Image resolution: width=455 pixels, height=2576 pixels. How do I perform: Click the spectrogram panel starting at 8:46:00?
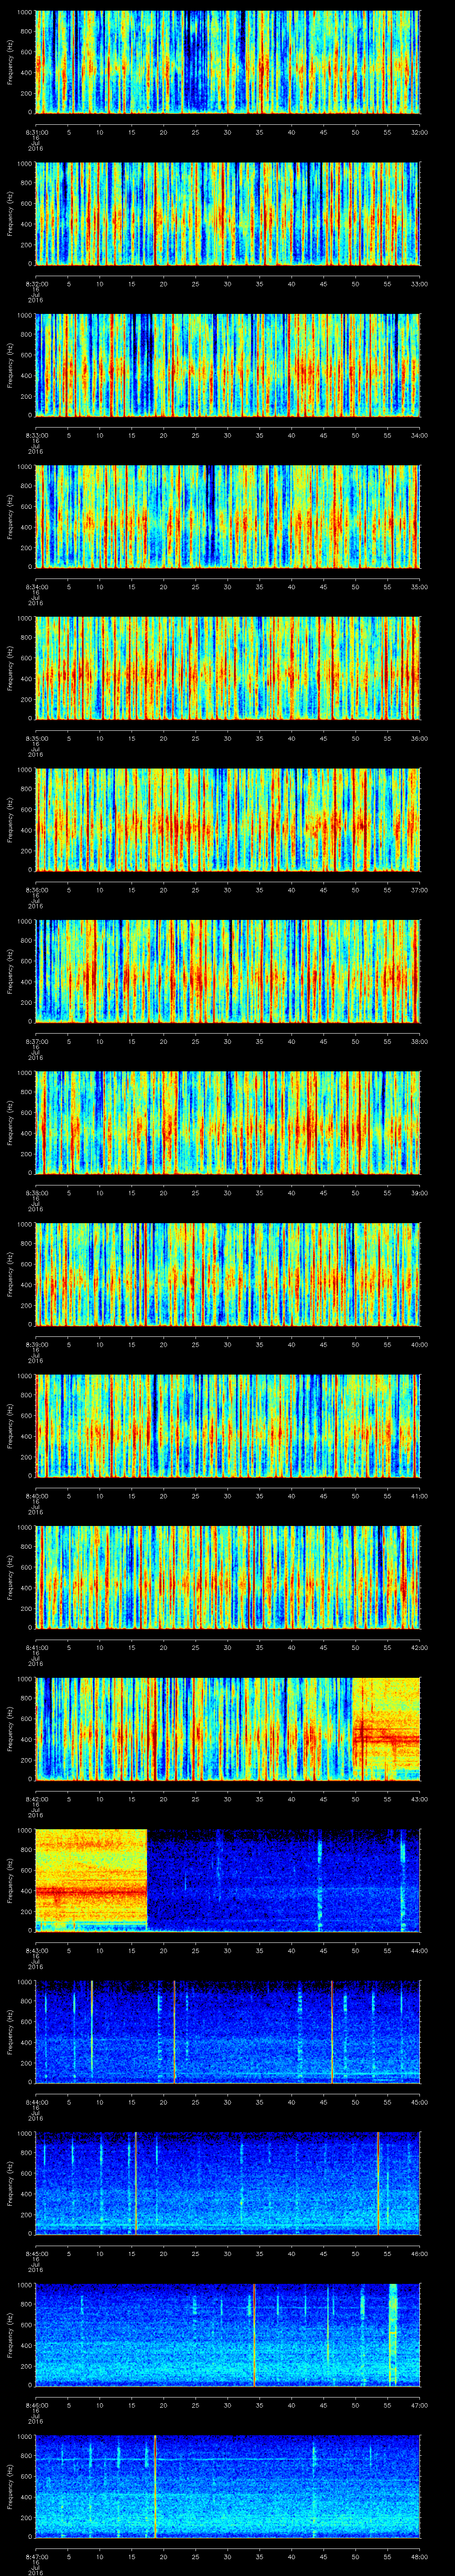click(228, 2334)
